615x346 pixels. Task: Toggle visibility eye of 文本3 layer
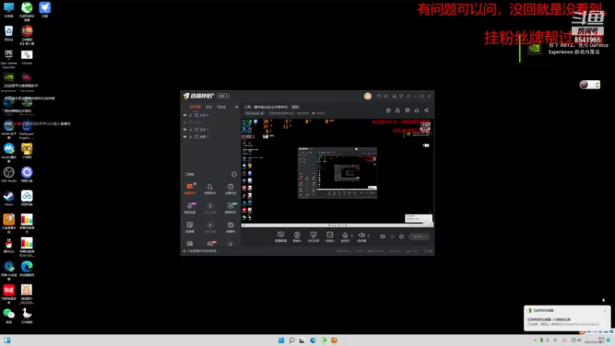coord(184,115)
